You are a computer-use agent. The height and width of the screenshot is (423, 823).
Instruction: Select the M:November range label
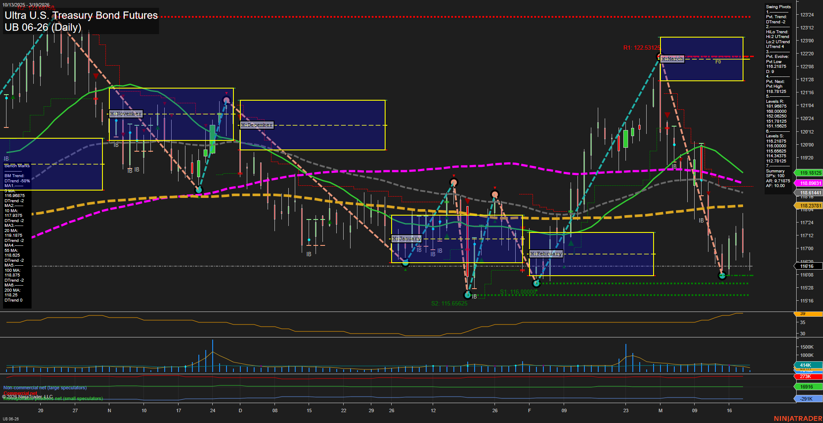click(x=125, y=114)
